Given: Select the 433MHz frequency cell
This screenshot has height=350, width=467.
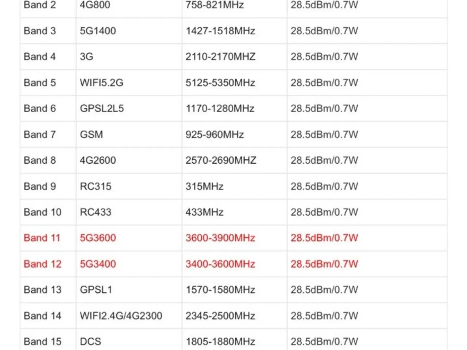Looking at the screenshot, I should coord(204,212).
